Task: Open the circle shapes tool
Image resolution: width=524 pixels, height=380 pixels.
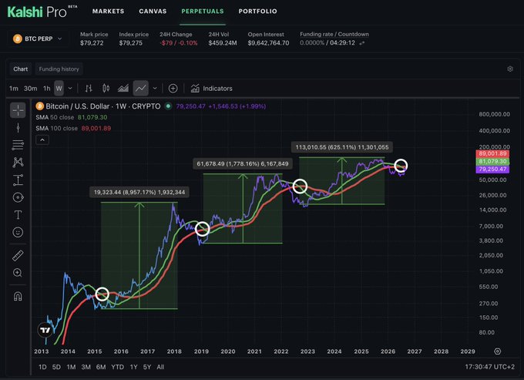Action: (x=18, y=197)
